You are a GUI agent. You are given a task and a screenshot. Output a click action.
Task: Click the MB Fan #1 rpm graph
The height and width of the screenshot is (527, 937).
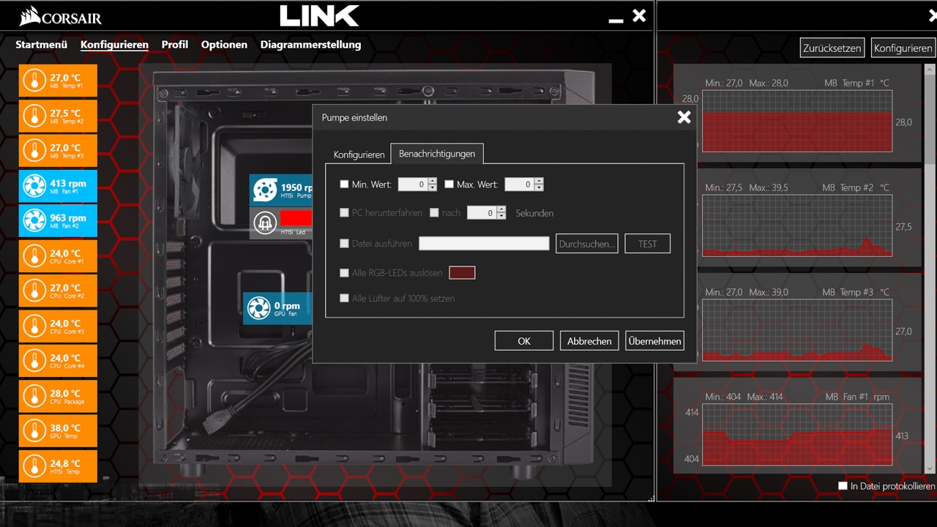click(797, 435)
